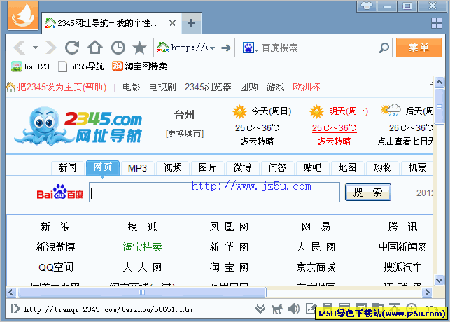Click the magnifier search icon in toolbar
Screen dimensions: 450x322
[384, 48]
